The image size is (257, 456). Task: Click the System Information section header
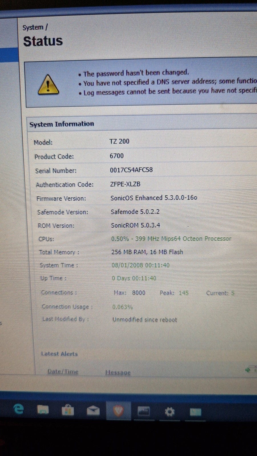62,124
